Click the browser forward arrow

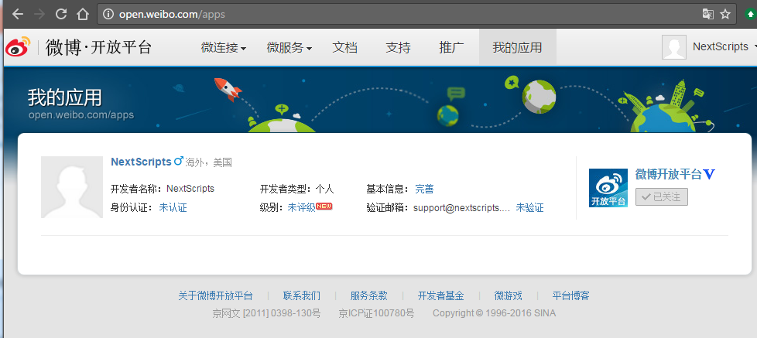tap(39, 14)
